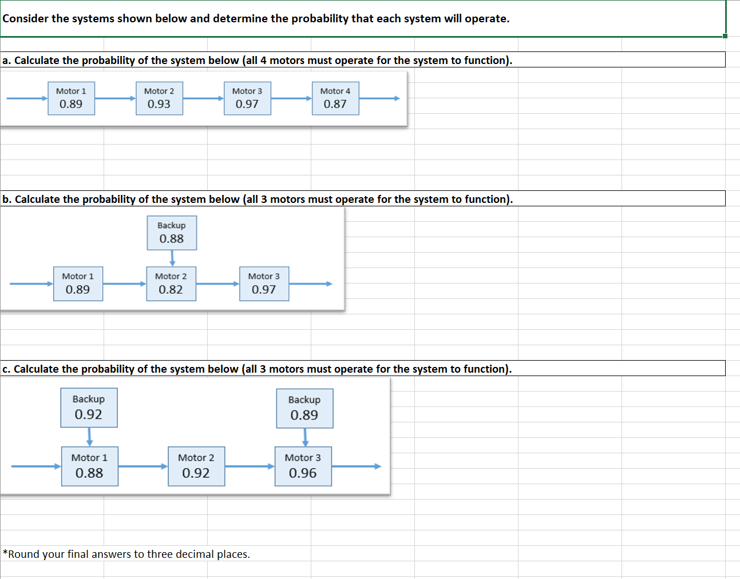
Task: Click the rounding note about three decimal places
Action: coord(127,554)
